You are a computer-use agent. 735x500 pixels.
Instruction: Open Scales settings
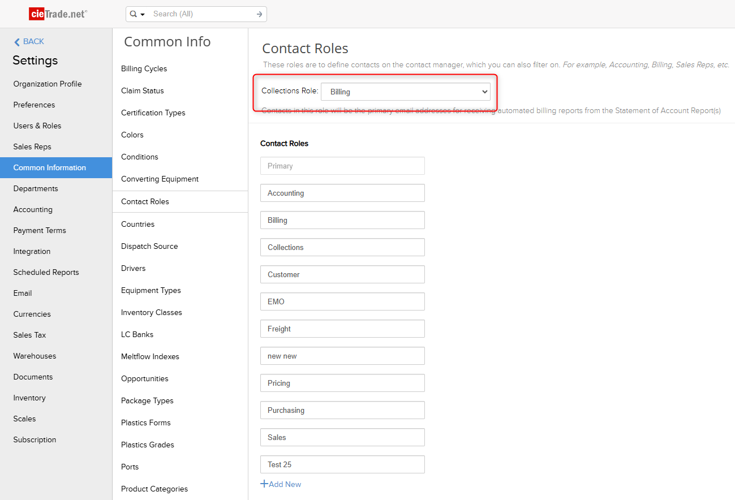click(x=24, y=419)
